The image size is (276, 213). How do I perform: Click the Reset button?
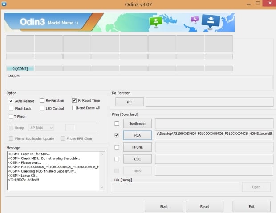(204, 206)
